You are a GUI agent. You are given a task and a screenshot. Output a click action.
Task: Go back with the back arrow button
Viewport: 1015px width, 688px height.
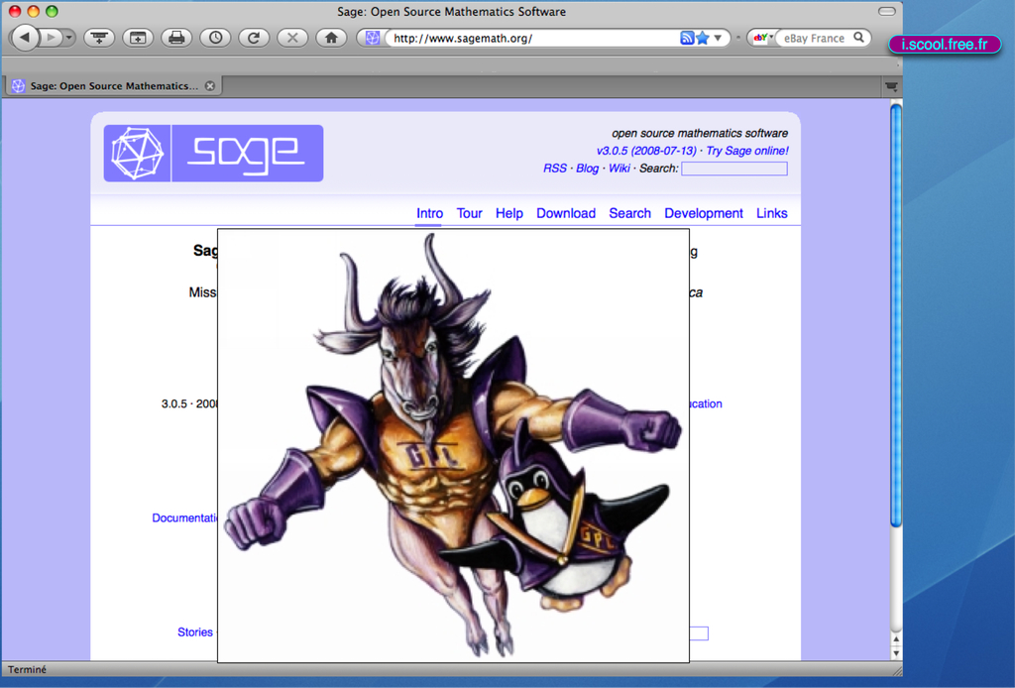25,38
